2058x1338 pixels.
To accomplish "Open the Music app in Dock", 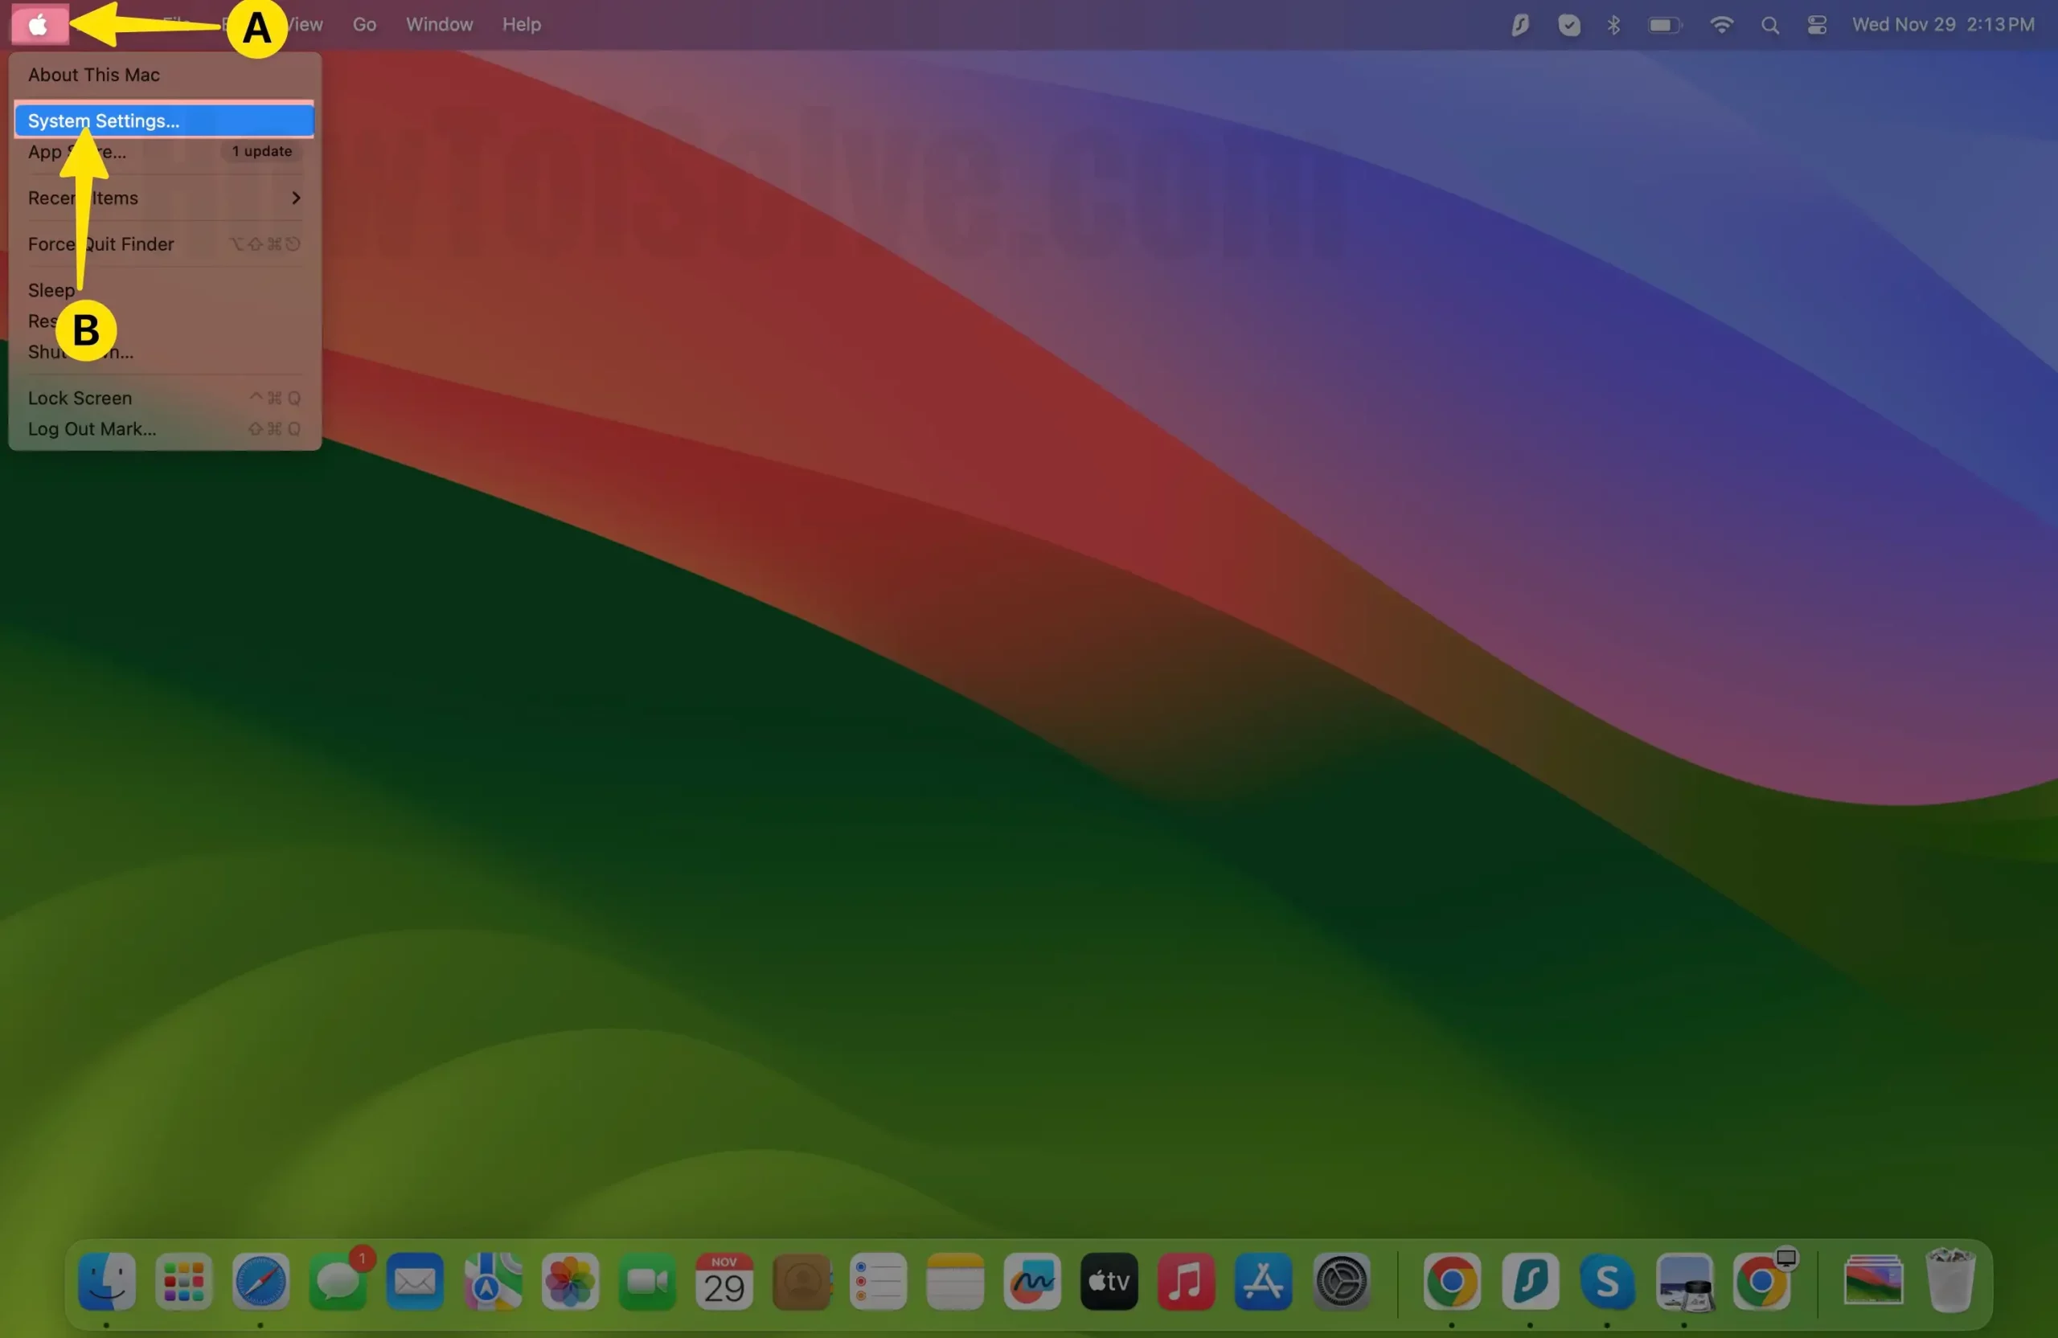I will (x=1186, y=1281).
